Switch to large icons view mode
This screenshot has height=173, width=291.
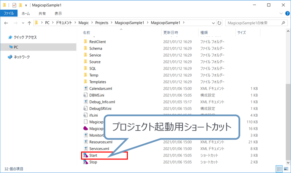click(286, 168)
